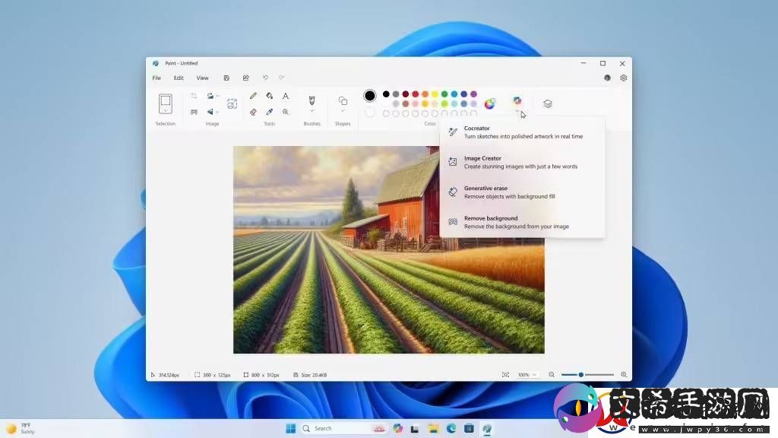Open the 100% zoom level dropdown
The image size is (778, 438).
[527, 375]
